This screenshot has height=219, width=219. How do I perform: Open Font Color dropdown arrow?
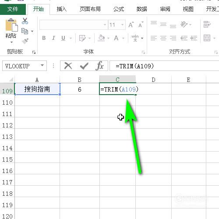click(x=124, y=39)
